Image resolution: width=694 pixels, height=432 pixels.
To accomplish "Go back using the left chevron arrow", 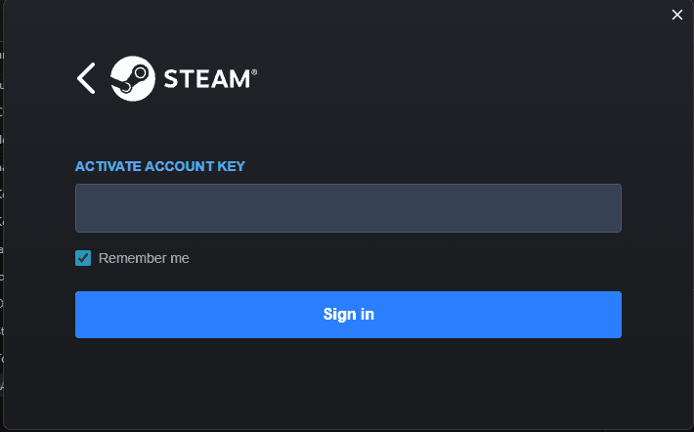I will tap(86, 78).
